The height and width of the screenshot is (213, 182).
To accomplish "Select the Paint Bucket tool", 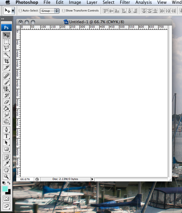I will (x=6, y=109).
